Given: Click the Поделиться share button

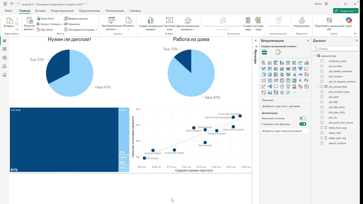Looking at the screenshot, I should point(345,11).
